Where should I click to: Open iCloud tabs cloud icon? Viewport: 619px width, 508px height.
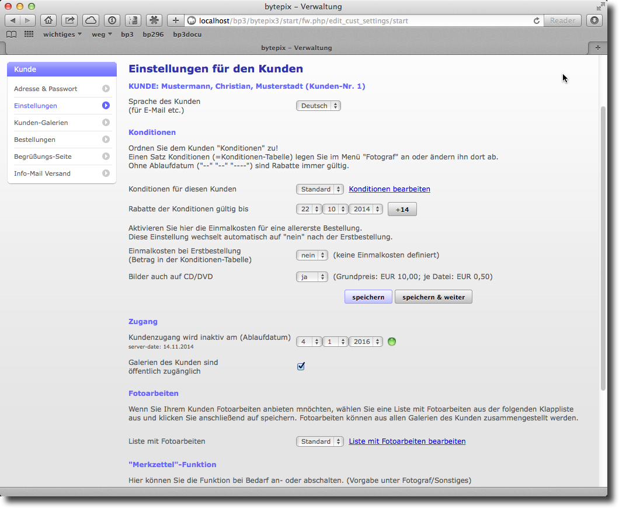[x=91, y=20]
